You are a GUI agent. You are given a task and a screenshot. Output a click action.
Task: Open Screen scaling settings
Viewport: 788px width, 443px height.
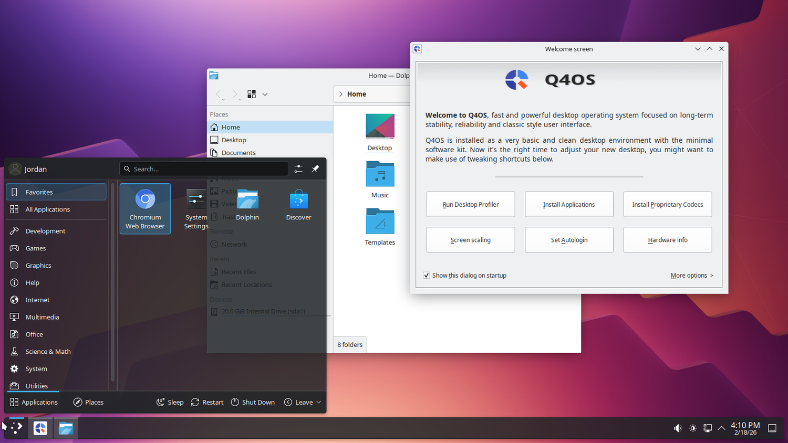[x=471, y=240]
